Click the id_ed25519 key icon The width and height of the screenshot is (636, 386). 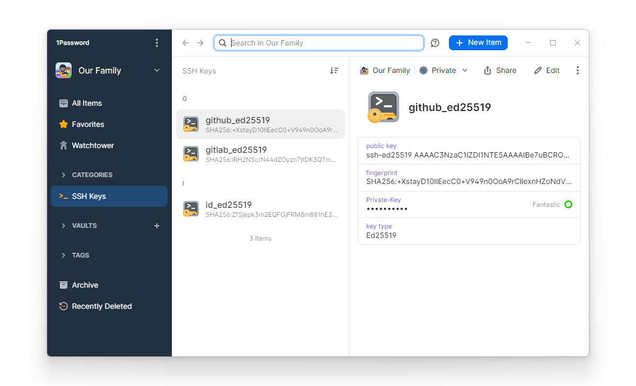[x=191, y=209]
